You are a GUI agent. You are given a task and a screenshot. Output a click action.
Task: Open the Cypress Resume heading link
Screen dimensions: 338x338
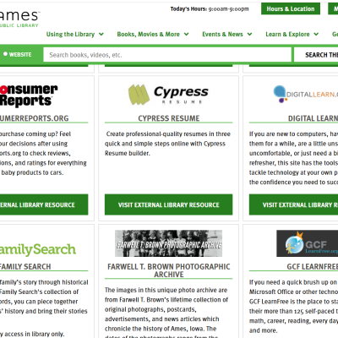[x=169, y=118]
